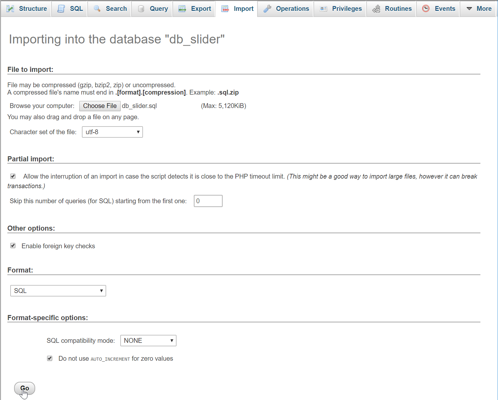Click the "SQL compatibility mode:" label
The image size is (498, 400).
[x=81, y=341]
